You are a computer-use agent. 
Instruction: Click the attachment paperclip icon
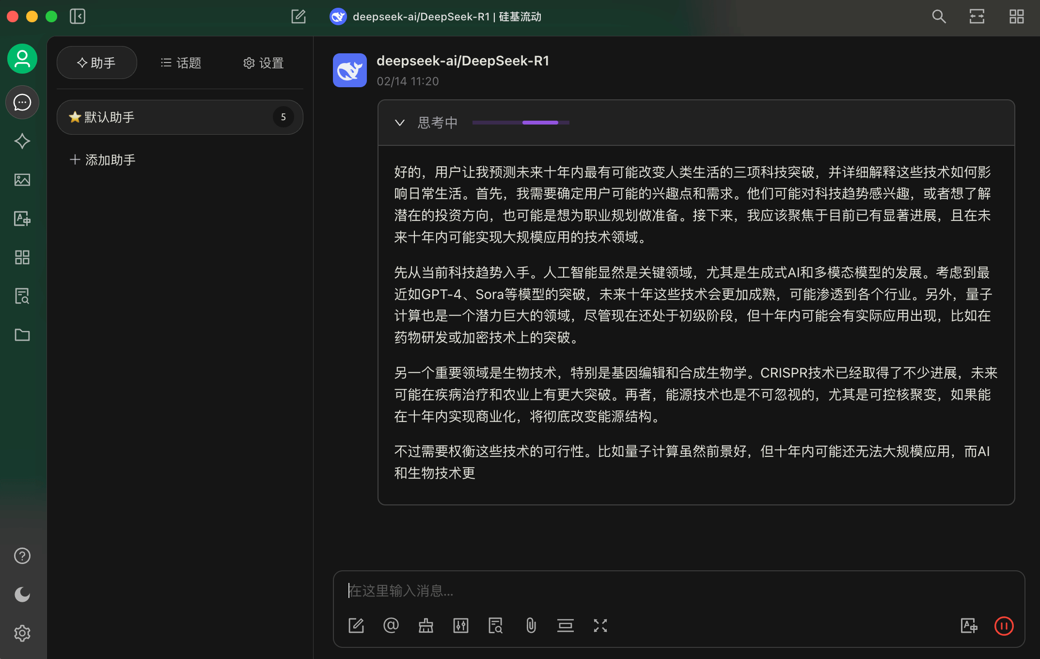coord(531,626)
